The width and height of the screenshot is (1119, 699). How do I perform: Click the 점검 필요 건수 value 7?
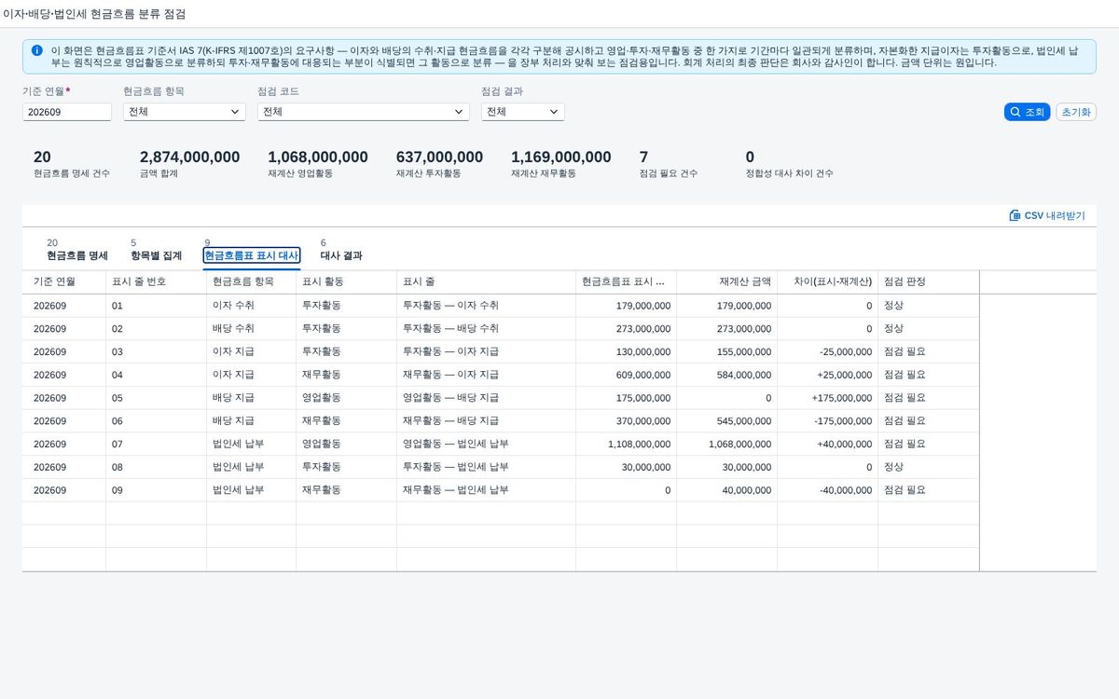coord(643,157)
